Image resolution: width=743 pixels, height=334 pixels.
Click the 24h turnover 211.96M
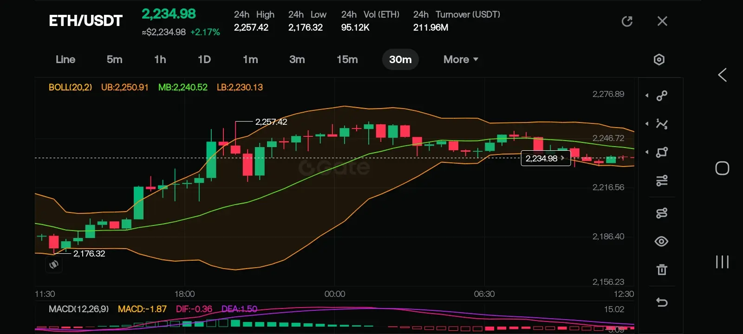431,27
